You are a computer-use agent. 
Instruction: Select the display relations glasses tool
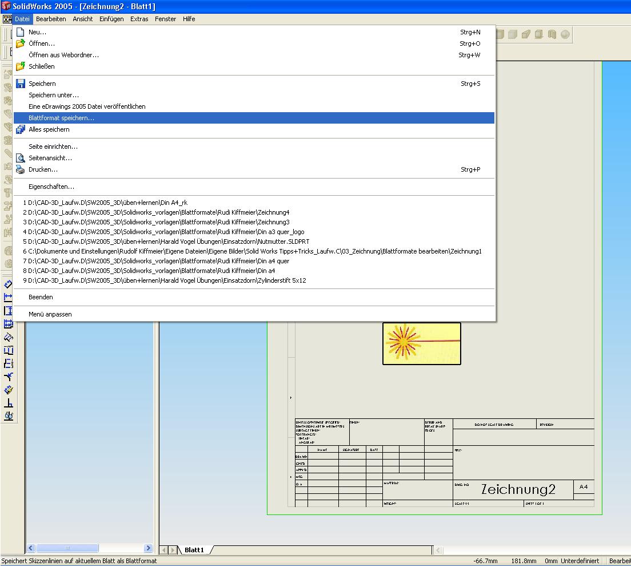pyautogui.click(x=8, y=415)
